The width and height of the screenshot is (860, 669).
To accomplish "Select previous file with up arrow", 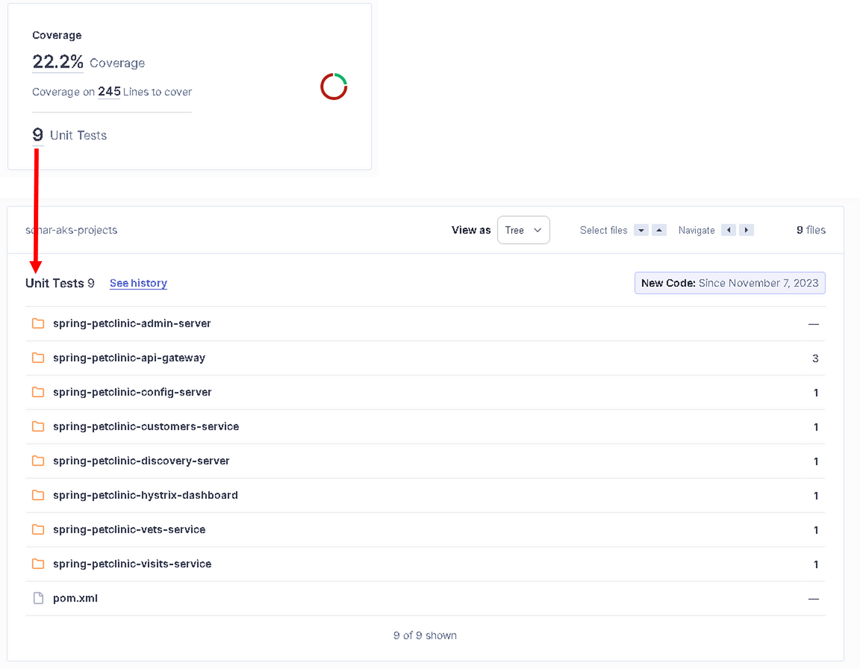I will 659,230.
